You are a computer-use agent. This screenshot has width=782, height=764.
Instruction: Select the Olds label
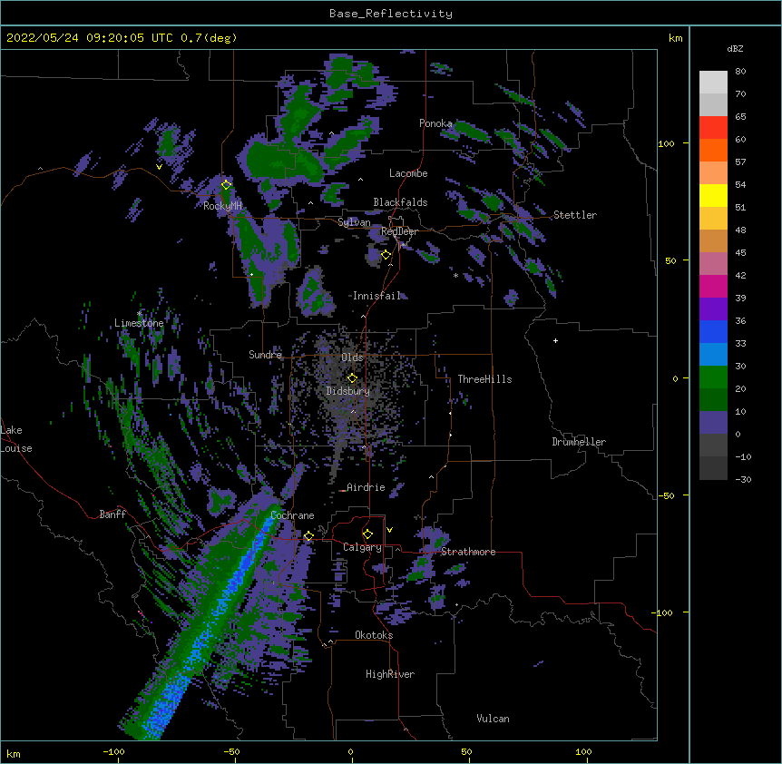coord(352,358)
